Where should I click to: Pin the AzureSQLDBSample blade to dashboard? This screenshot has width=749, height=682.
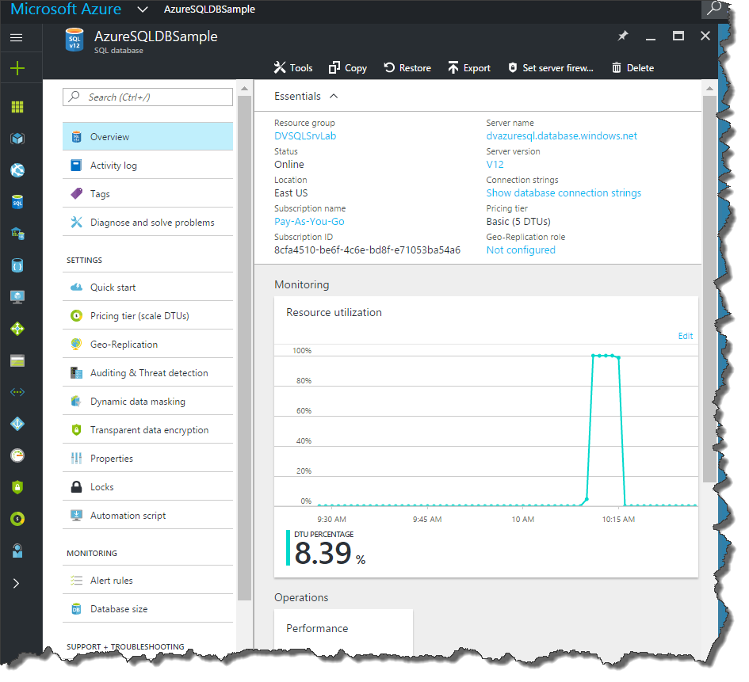(x=623, y=36)
